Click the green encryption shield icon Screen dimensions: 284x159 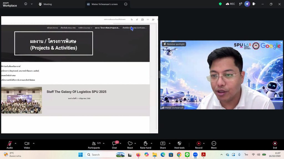pyautogui.click(x=220, y=4)
